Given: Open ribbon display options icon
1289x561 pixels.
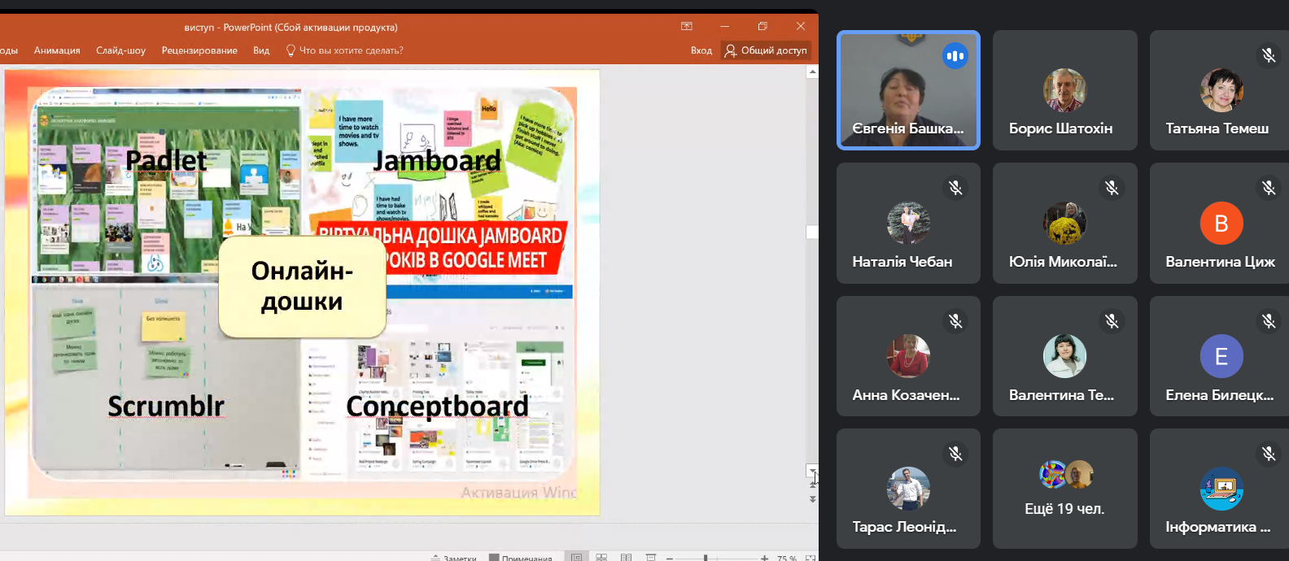Looking at the screenshot, I should 687,26.
